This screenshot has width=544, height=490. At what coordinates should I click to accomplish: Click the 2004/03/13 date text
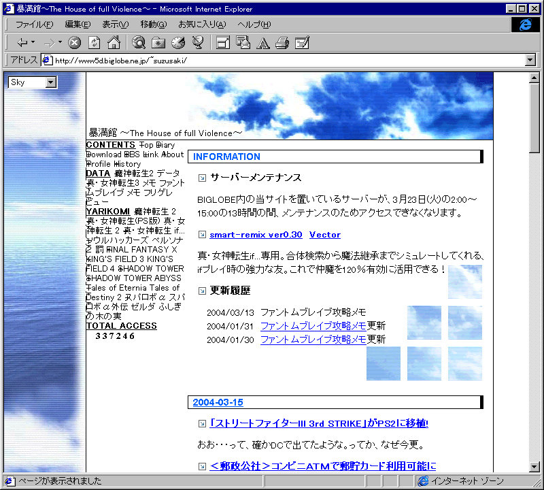click(x=231, y=312)
